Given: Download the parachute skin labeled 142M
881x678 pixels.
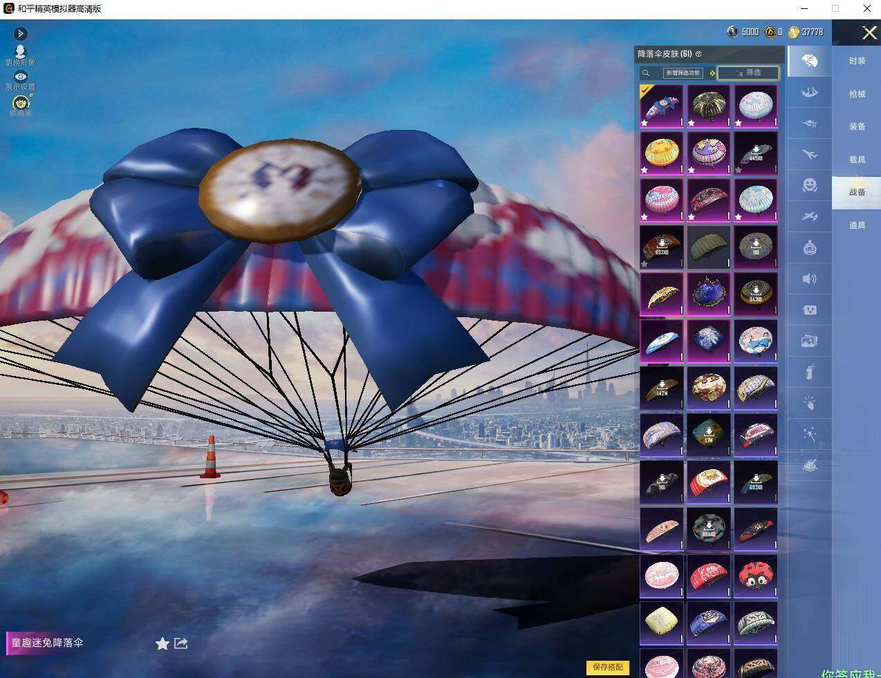Looking at the screenshot, I should 662,388.
